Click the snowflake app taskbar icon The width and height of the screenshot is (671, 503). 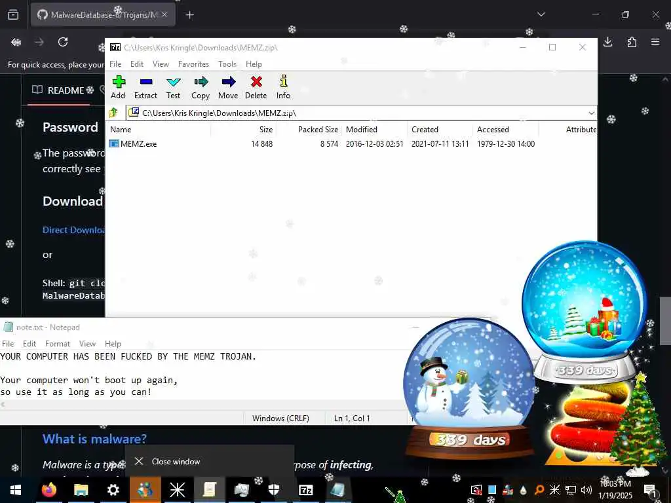point(177,490)
